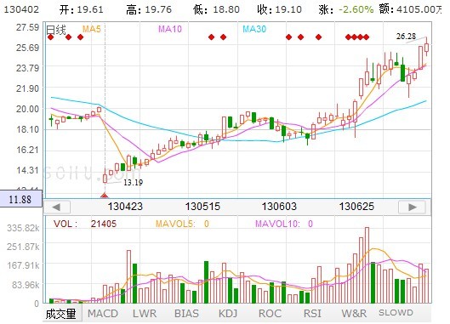Click the MA5 legend label
Image resolution: width=450 pixels, height=324 pixels.
tap(92, 29)
